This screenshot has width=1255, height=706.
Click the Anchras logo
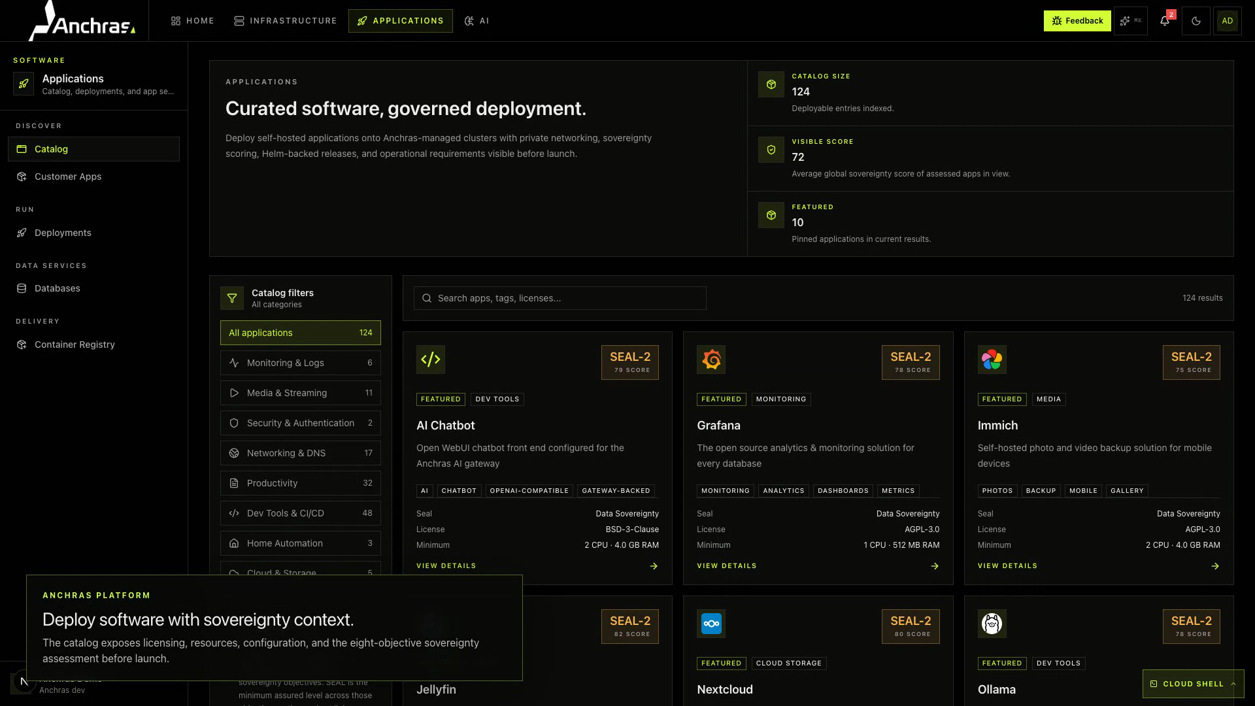pos(82,21)
